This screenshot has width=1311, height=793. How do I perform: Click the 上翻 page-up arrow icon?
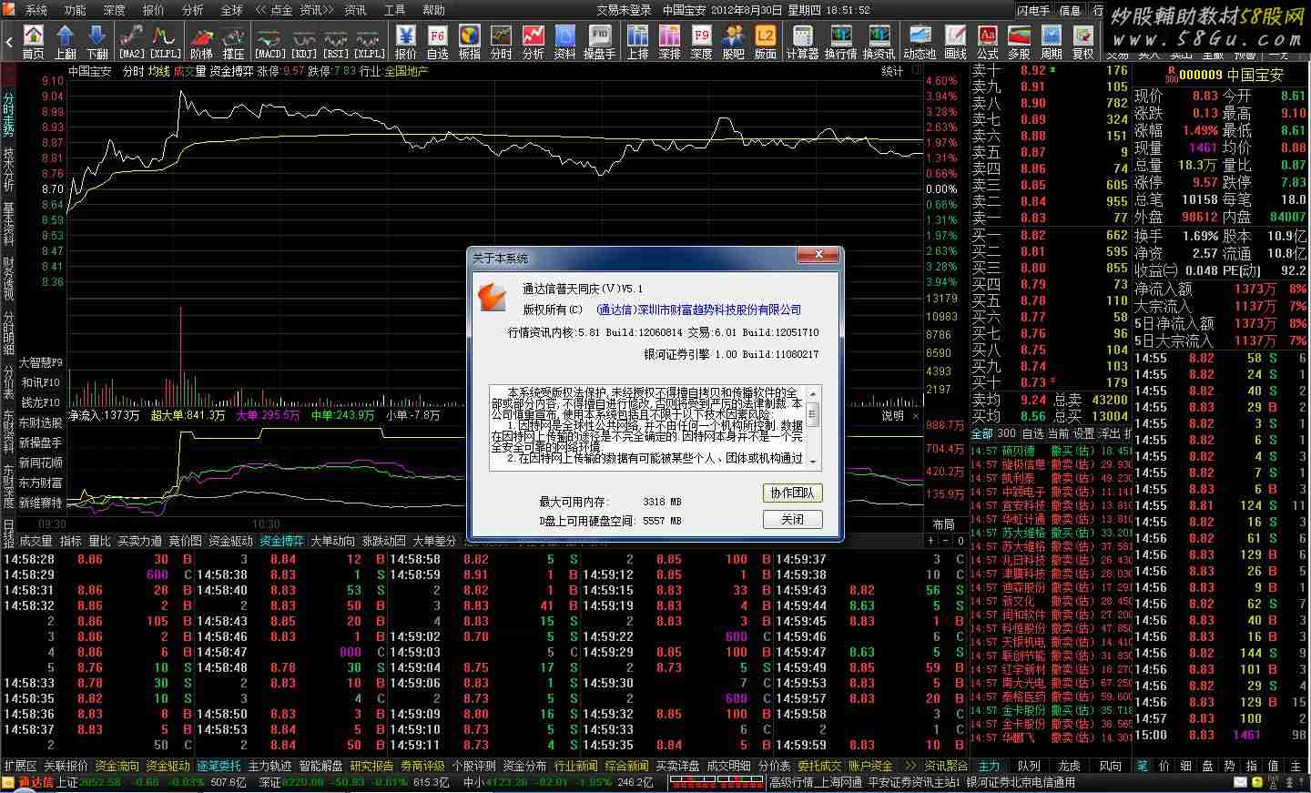[66, 42]
